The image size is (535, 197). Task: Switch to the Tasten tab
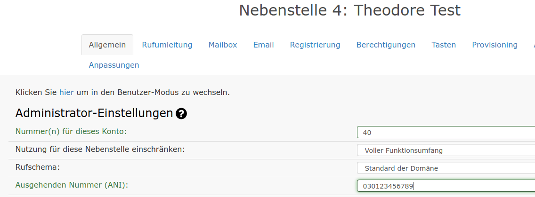(444, 45)
